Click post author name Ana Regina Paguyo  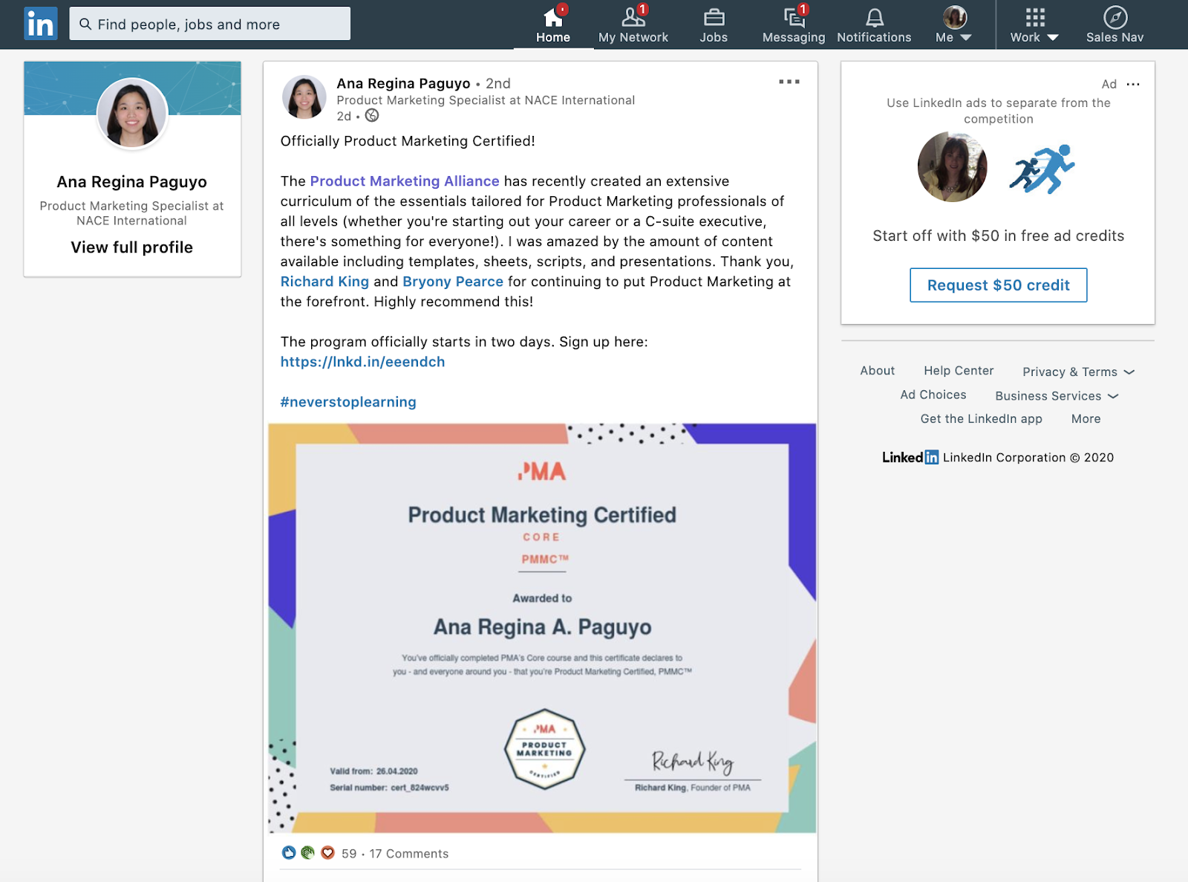click(403, 83)
